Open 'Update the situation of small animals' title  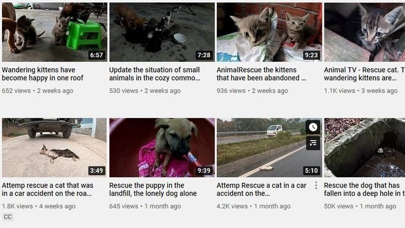pos(154,74)
